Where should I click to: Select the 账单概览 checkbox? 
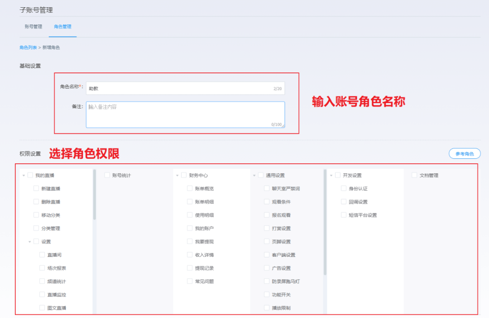point(190,189)
